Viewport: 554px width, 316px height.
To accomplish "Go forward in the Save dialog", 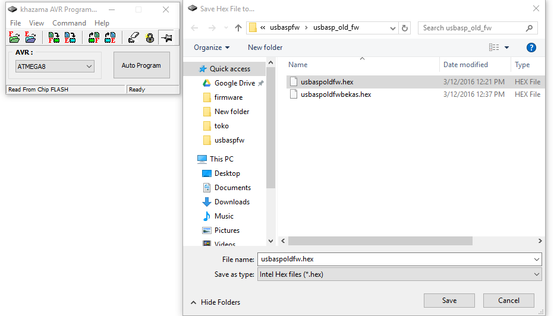I will pos(212,28).
